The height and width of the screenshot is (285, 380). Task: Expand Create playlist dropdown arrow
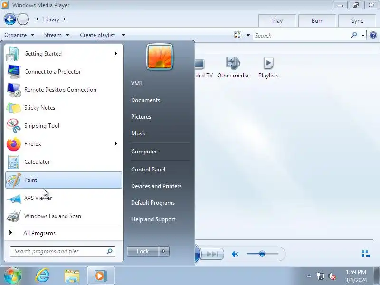click(123, 35)
